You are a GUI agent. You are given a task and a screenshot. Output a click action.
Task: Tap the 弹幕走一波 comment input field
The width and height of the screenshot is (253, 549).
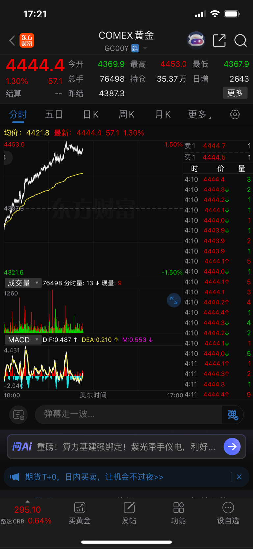[128, 414]
